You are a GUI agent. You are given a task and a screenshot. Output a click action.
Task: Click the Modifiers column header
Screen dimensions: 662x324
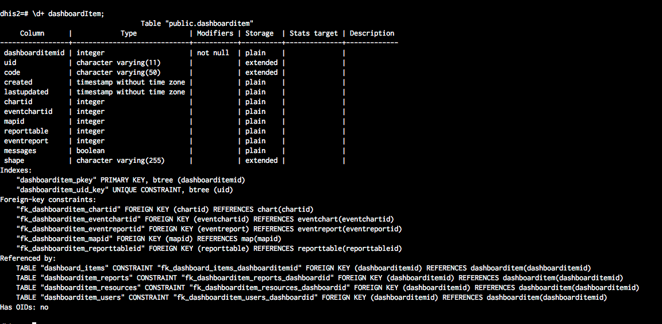click(x=215, y=33)
